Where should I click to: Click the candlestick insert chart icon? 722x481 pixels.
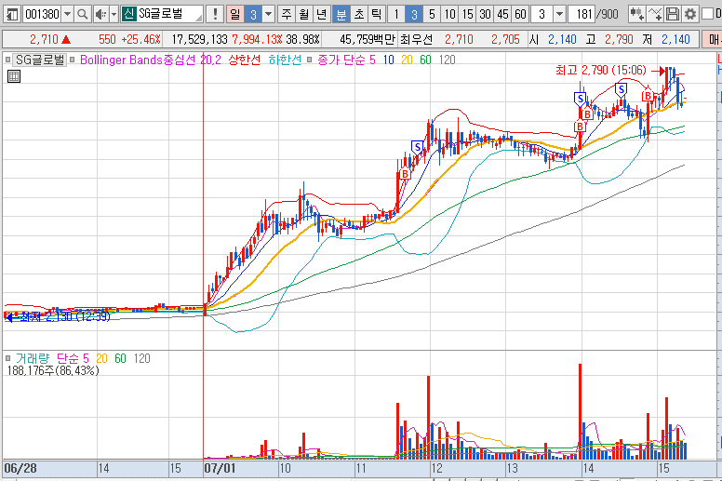[x=636, y=14]
